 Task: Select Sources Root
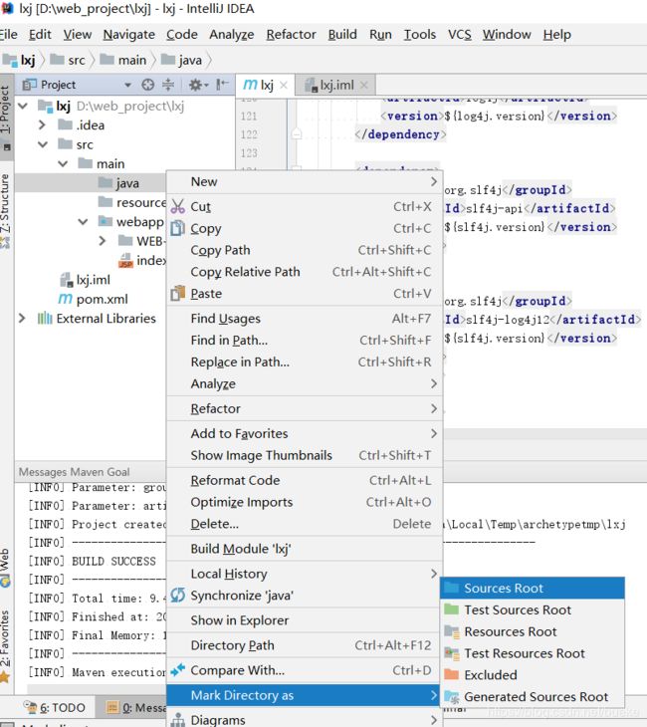coord(533,588)
